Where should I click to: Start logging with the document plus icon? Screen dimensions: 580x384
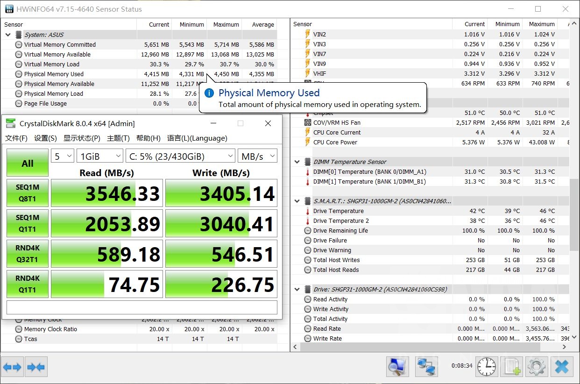point(511,367)
